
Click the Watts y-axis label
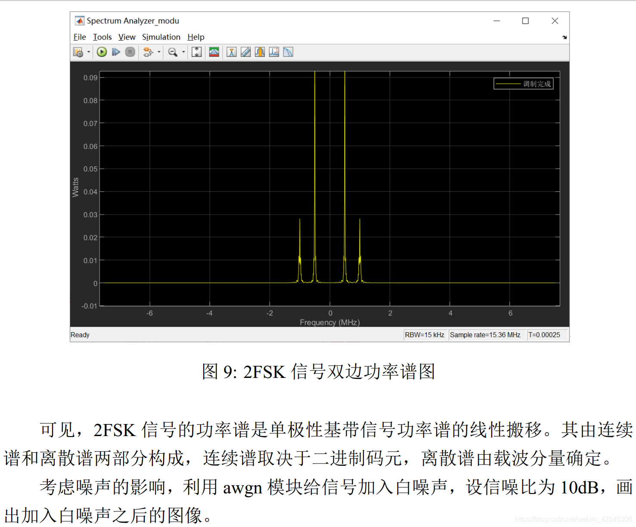(75, 187)
